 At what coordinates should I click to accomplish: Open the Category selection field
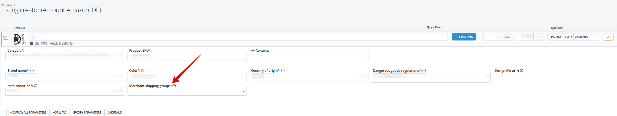coord(65,56)
